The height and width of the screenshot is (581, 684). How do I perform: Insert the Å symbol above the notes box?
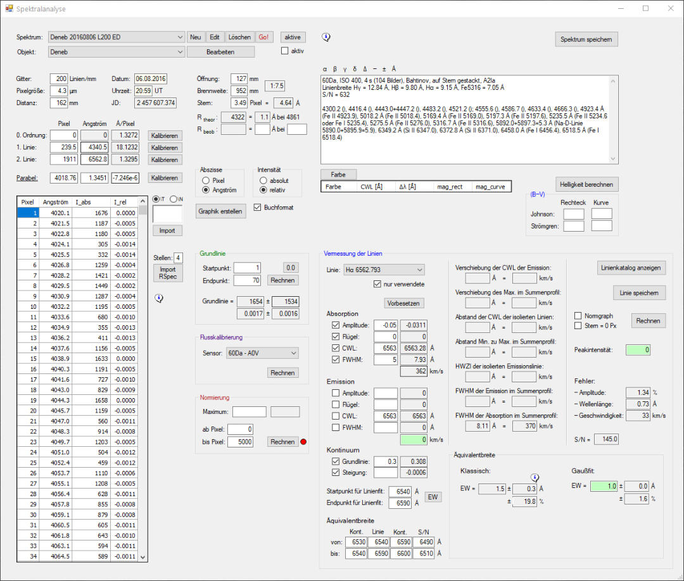(393, 68)
